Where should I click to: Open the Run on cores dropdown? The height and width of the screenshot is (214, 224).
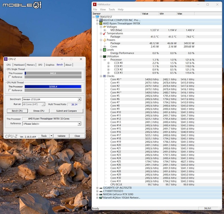pos(43,104)
